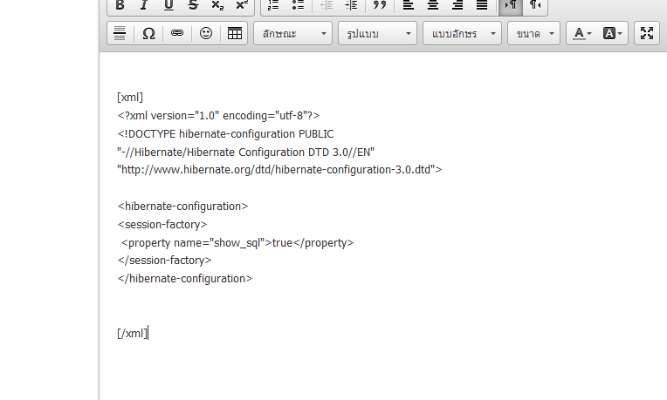667x400 pixels.
Task: Click the xml version declaration line
Action: coord(218,116)
